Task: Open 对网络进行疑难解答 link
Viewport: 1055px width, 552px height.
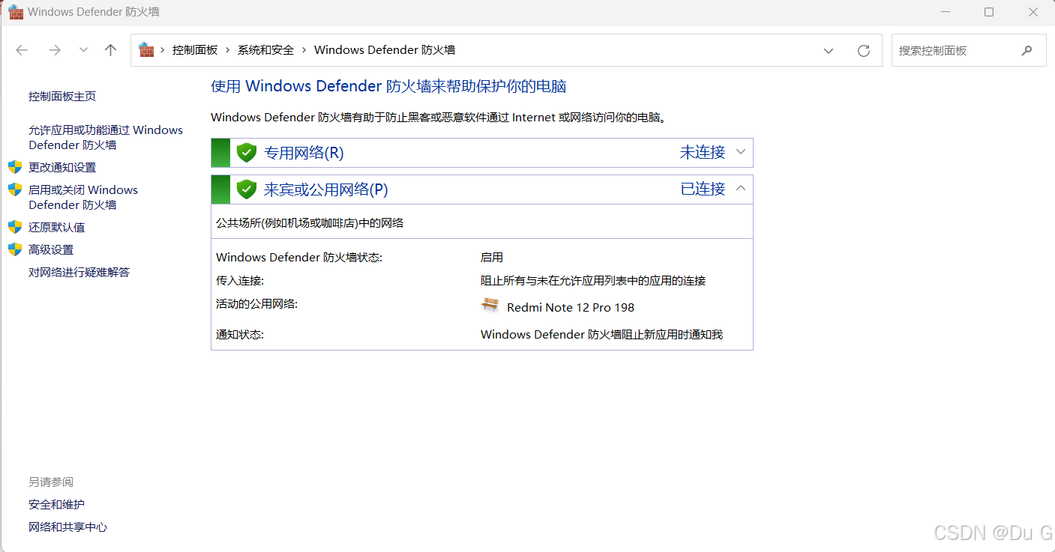Action: point(79,273)
